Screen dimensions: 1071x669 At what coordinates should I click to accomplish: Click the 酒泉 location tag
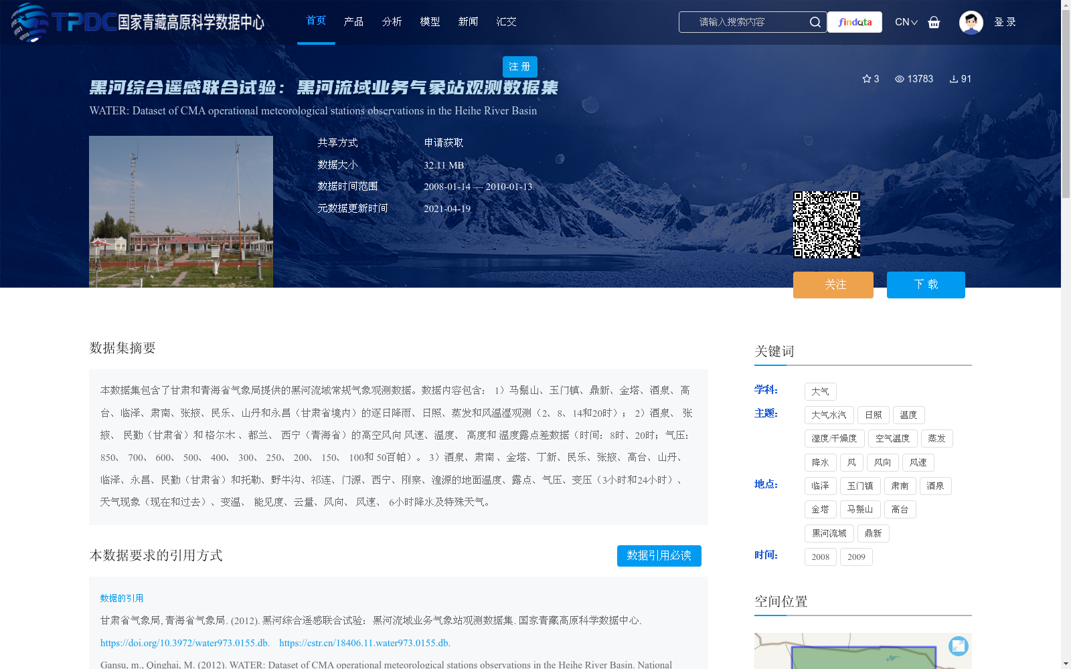(936, 486)
